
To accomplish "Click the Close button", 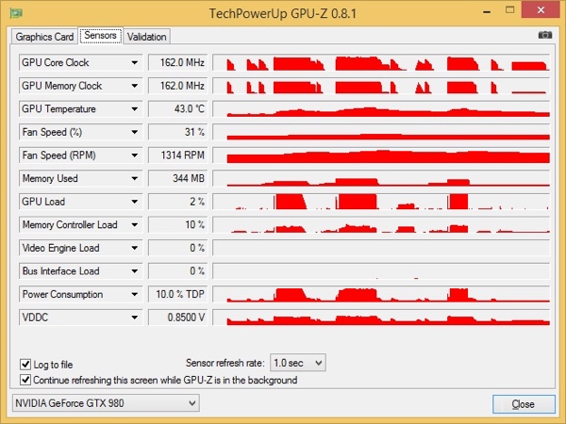I will pyautogui.click(x=524, y=404).
